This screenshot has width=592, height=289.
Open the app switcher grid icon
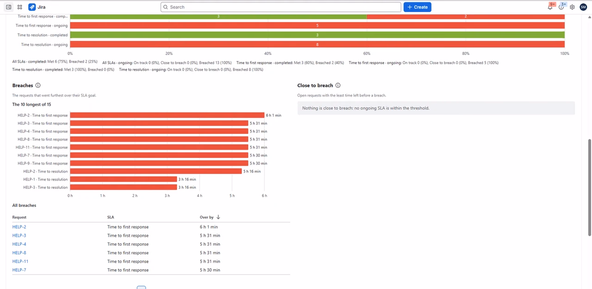20,7
